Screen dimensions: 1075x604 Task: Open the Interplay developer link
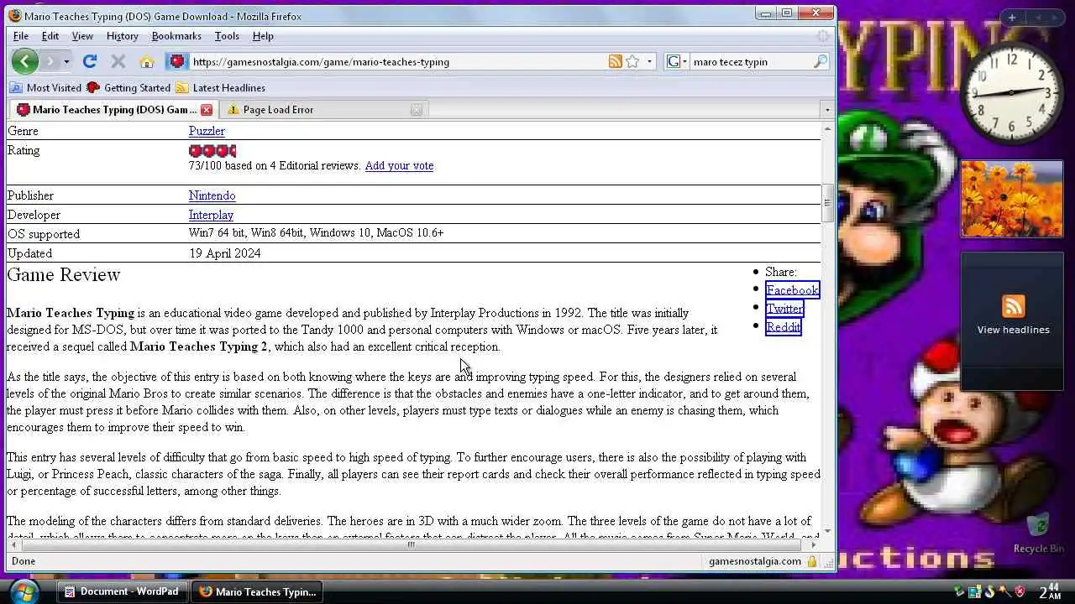211,215
